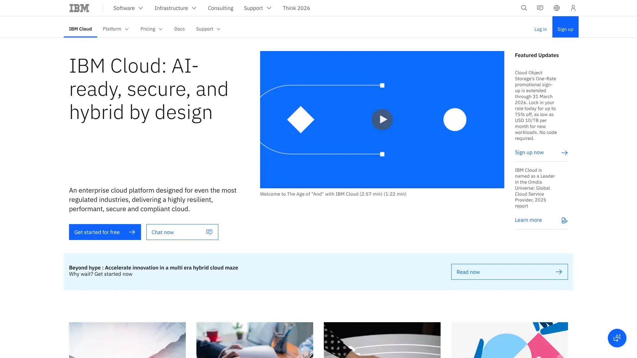Click the arrow icon in Read now button
Screen dimensions: 637x358
[559, 272]
